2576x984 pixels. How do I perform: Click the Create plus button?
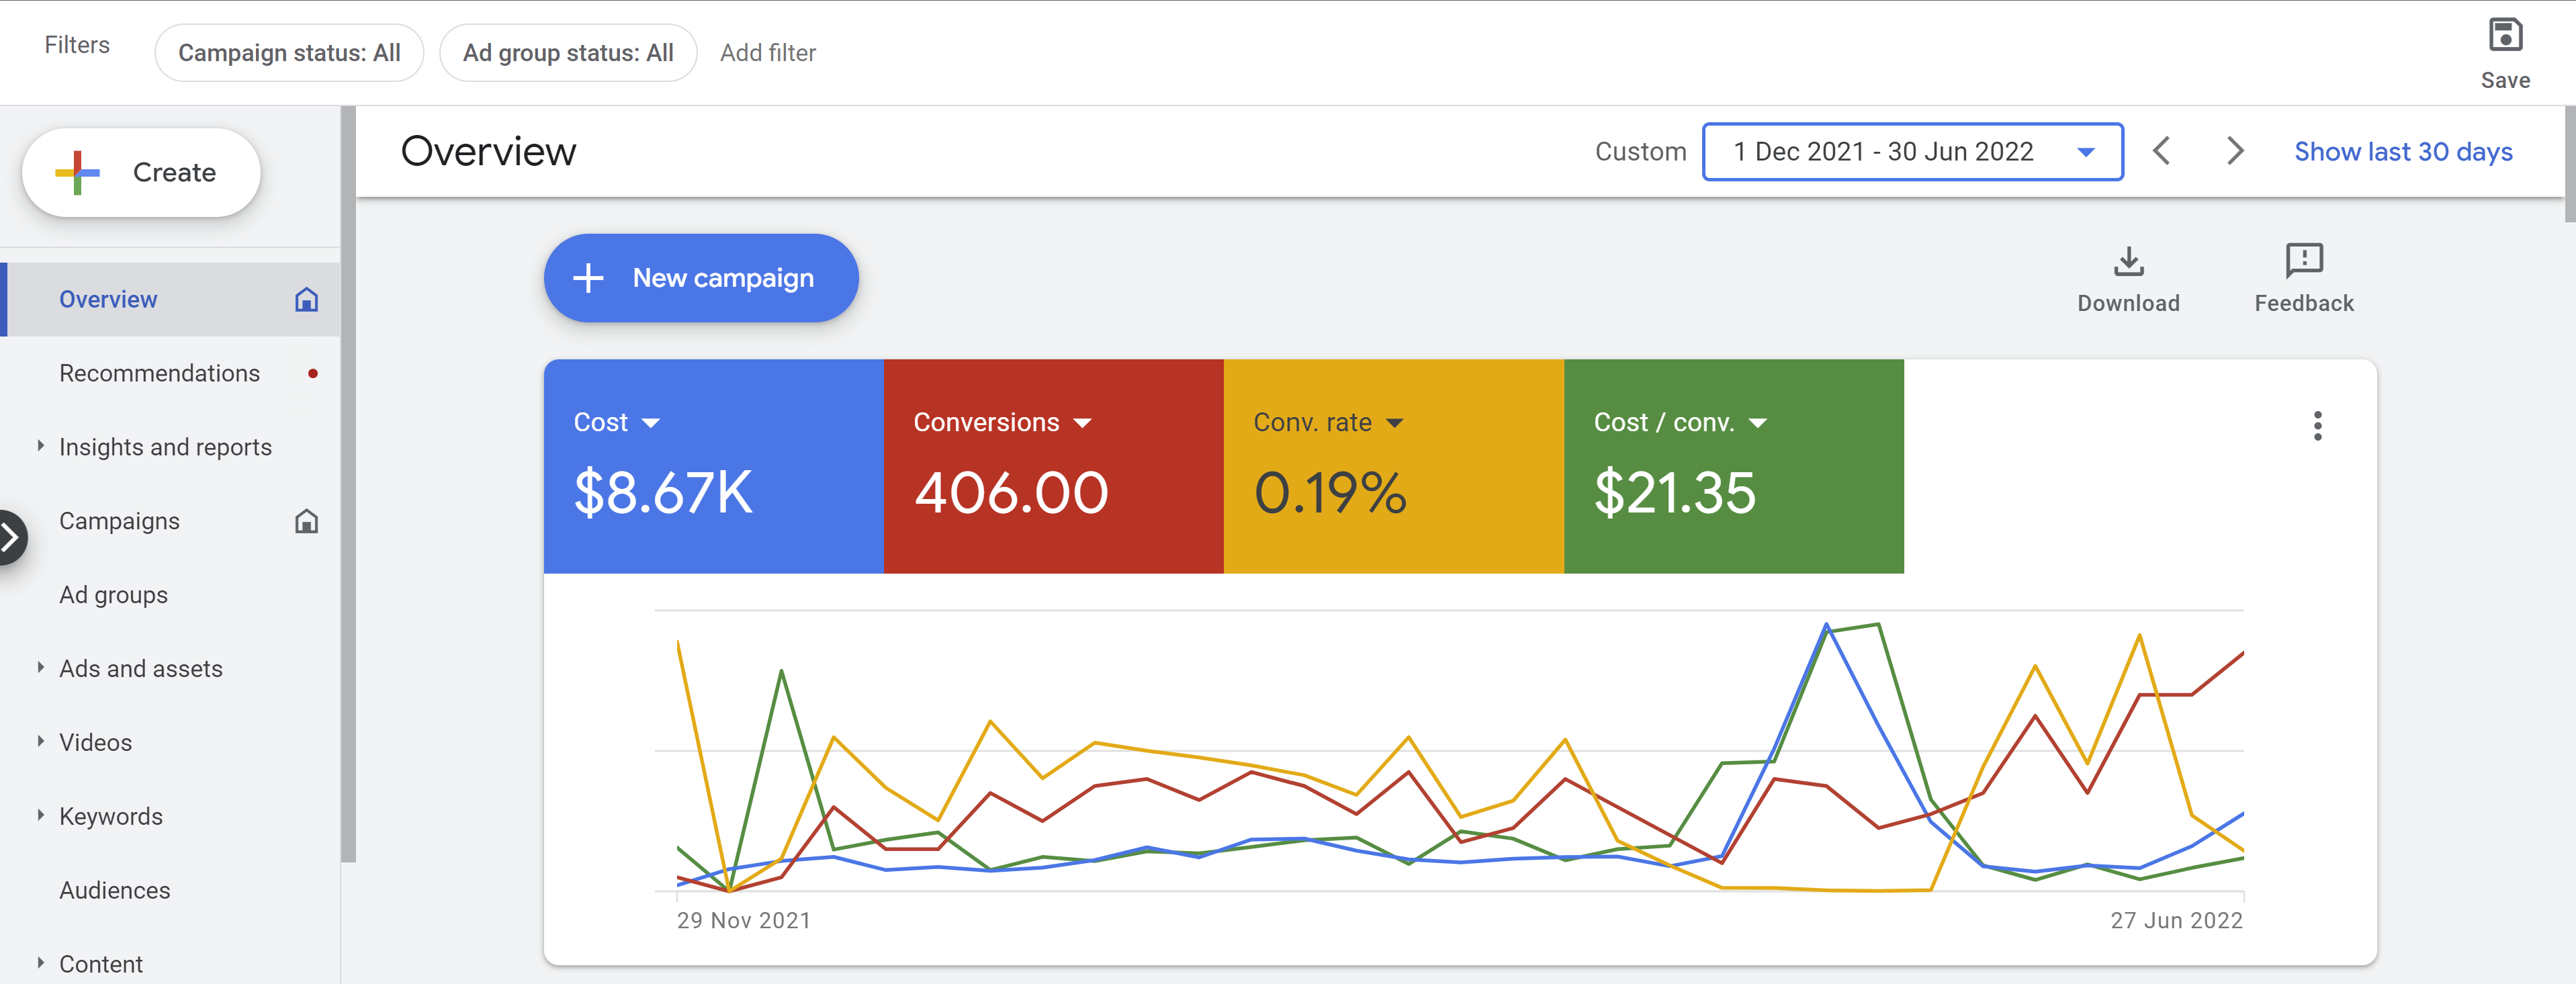point(141,172)
